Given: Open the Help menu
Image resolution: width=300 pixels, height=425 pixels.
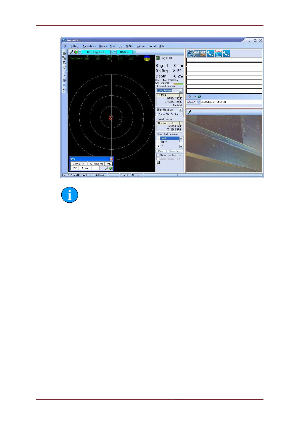Looking at the screenshot, I should (161, 46).
